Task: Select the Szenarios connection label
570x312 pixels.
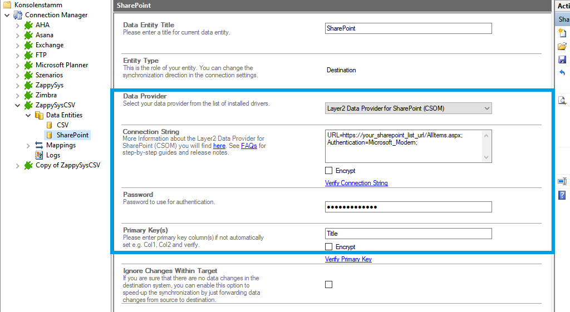Action: tap(49, 75)
